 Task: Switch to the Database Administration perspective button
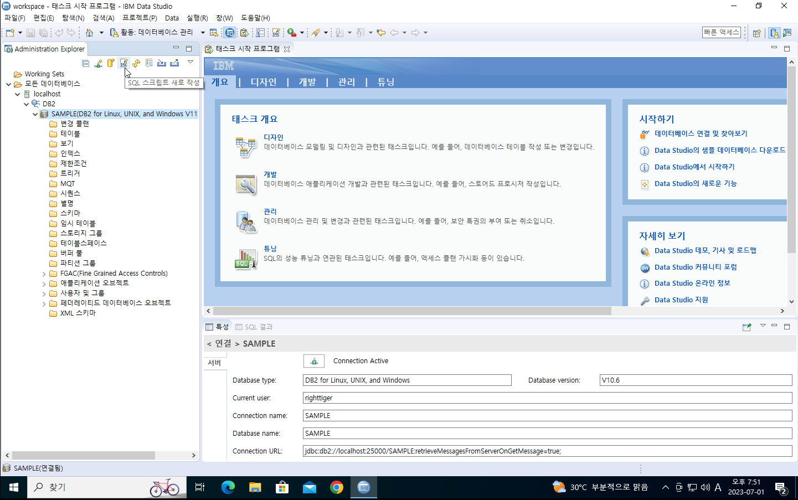pos(775,33)
